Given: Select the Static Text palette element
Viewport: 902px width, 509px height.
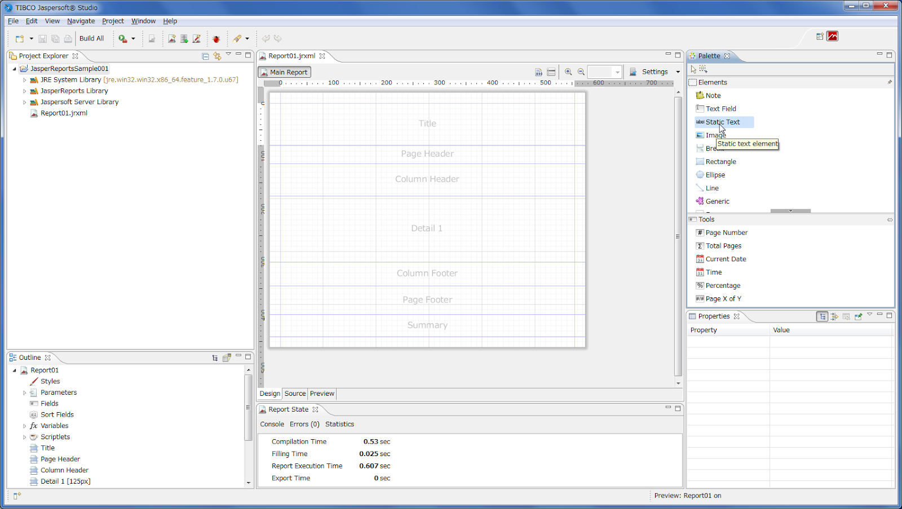Looking at the screenshot, I should point(724,122).
